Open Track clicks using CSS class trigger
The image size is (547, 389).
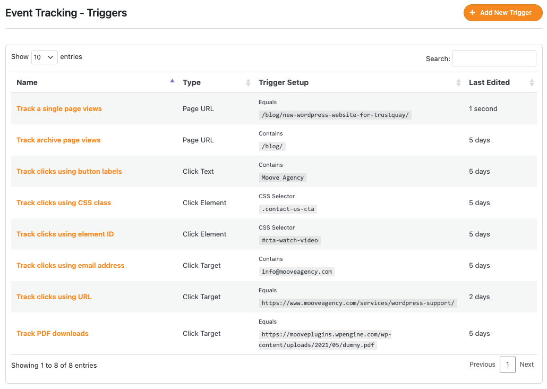(x=64, y=203)
